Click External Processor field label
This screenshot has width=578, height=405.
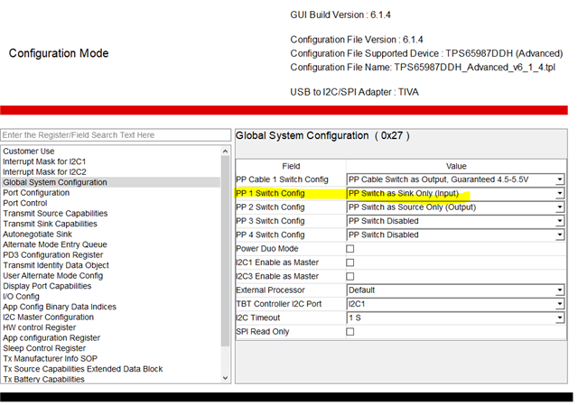(271, 290)
